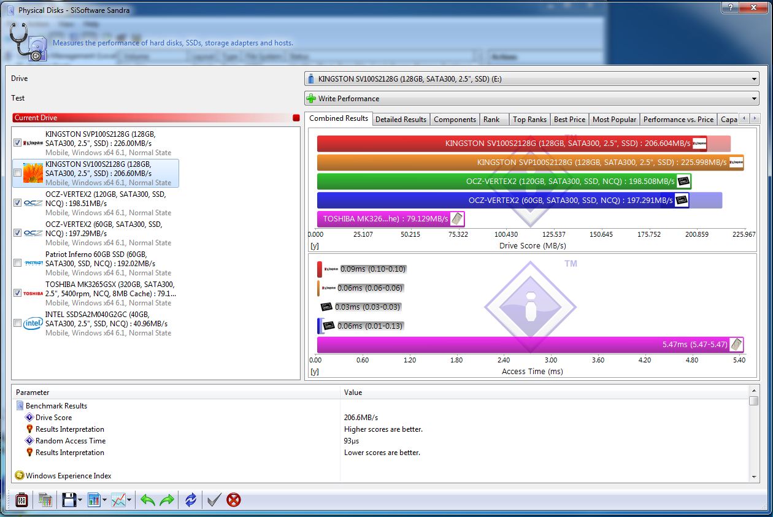Check the KINGSTON SV100S2128G 206.60MB/s checkbox
Screen dimensions: 773x517
[x=17, y=173]
